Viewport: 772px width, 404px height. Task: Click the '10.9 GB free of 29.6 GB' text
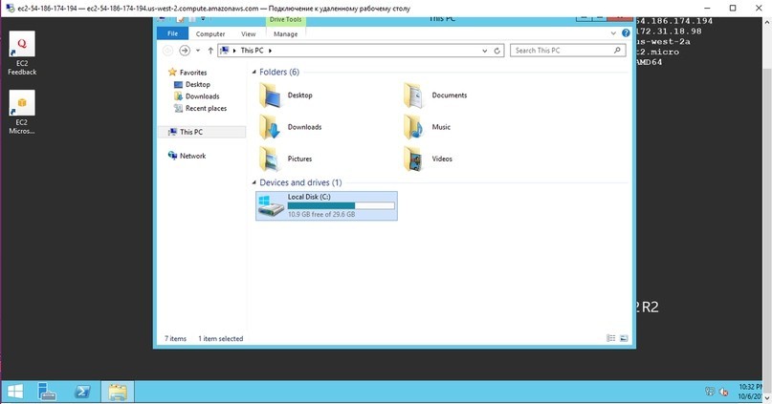321,214
